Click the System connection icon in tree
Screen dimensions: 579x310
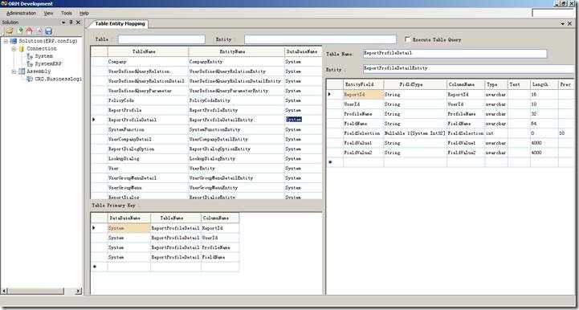tap(30, 56)
